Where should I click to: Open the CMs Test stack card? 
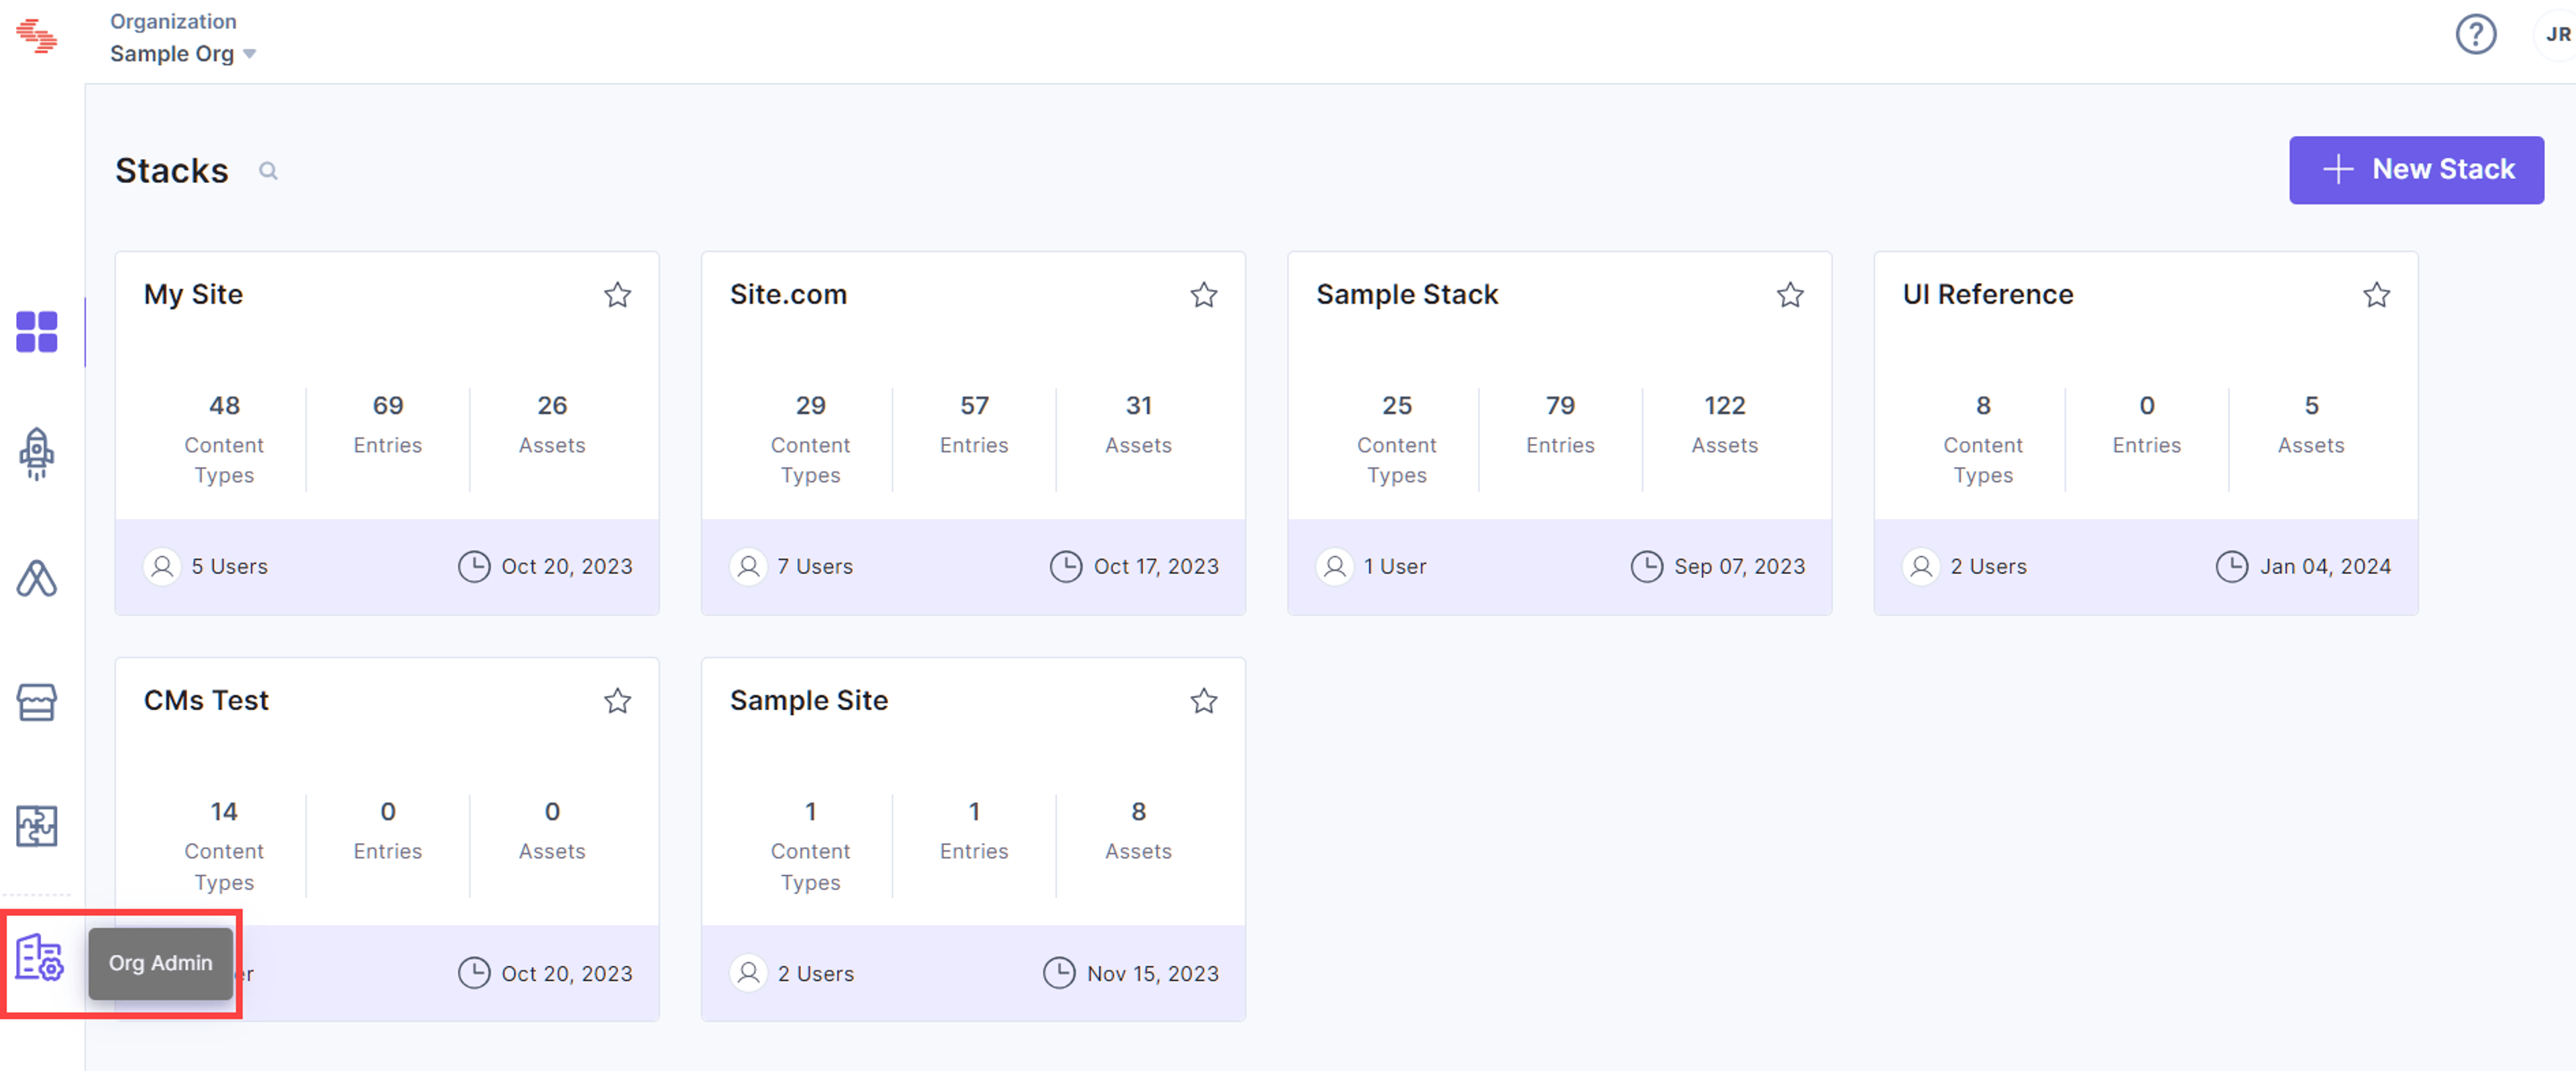tap(387, 839)
